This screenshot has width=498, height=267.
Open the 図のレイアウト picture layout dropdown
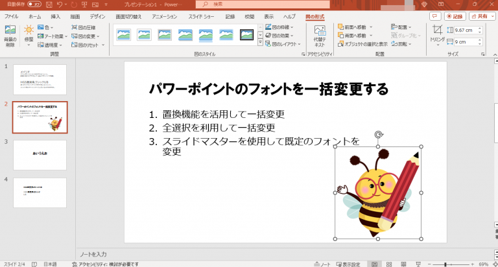click(x=283, y=44)
